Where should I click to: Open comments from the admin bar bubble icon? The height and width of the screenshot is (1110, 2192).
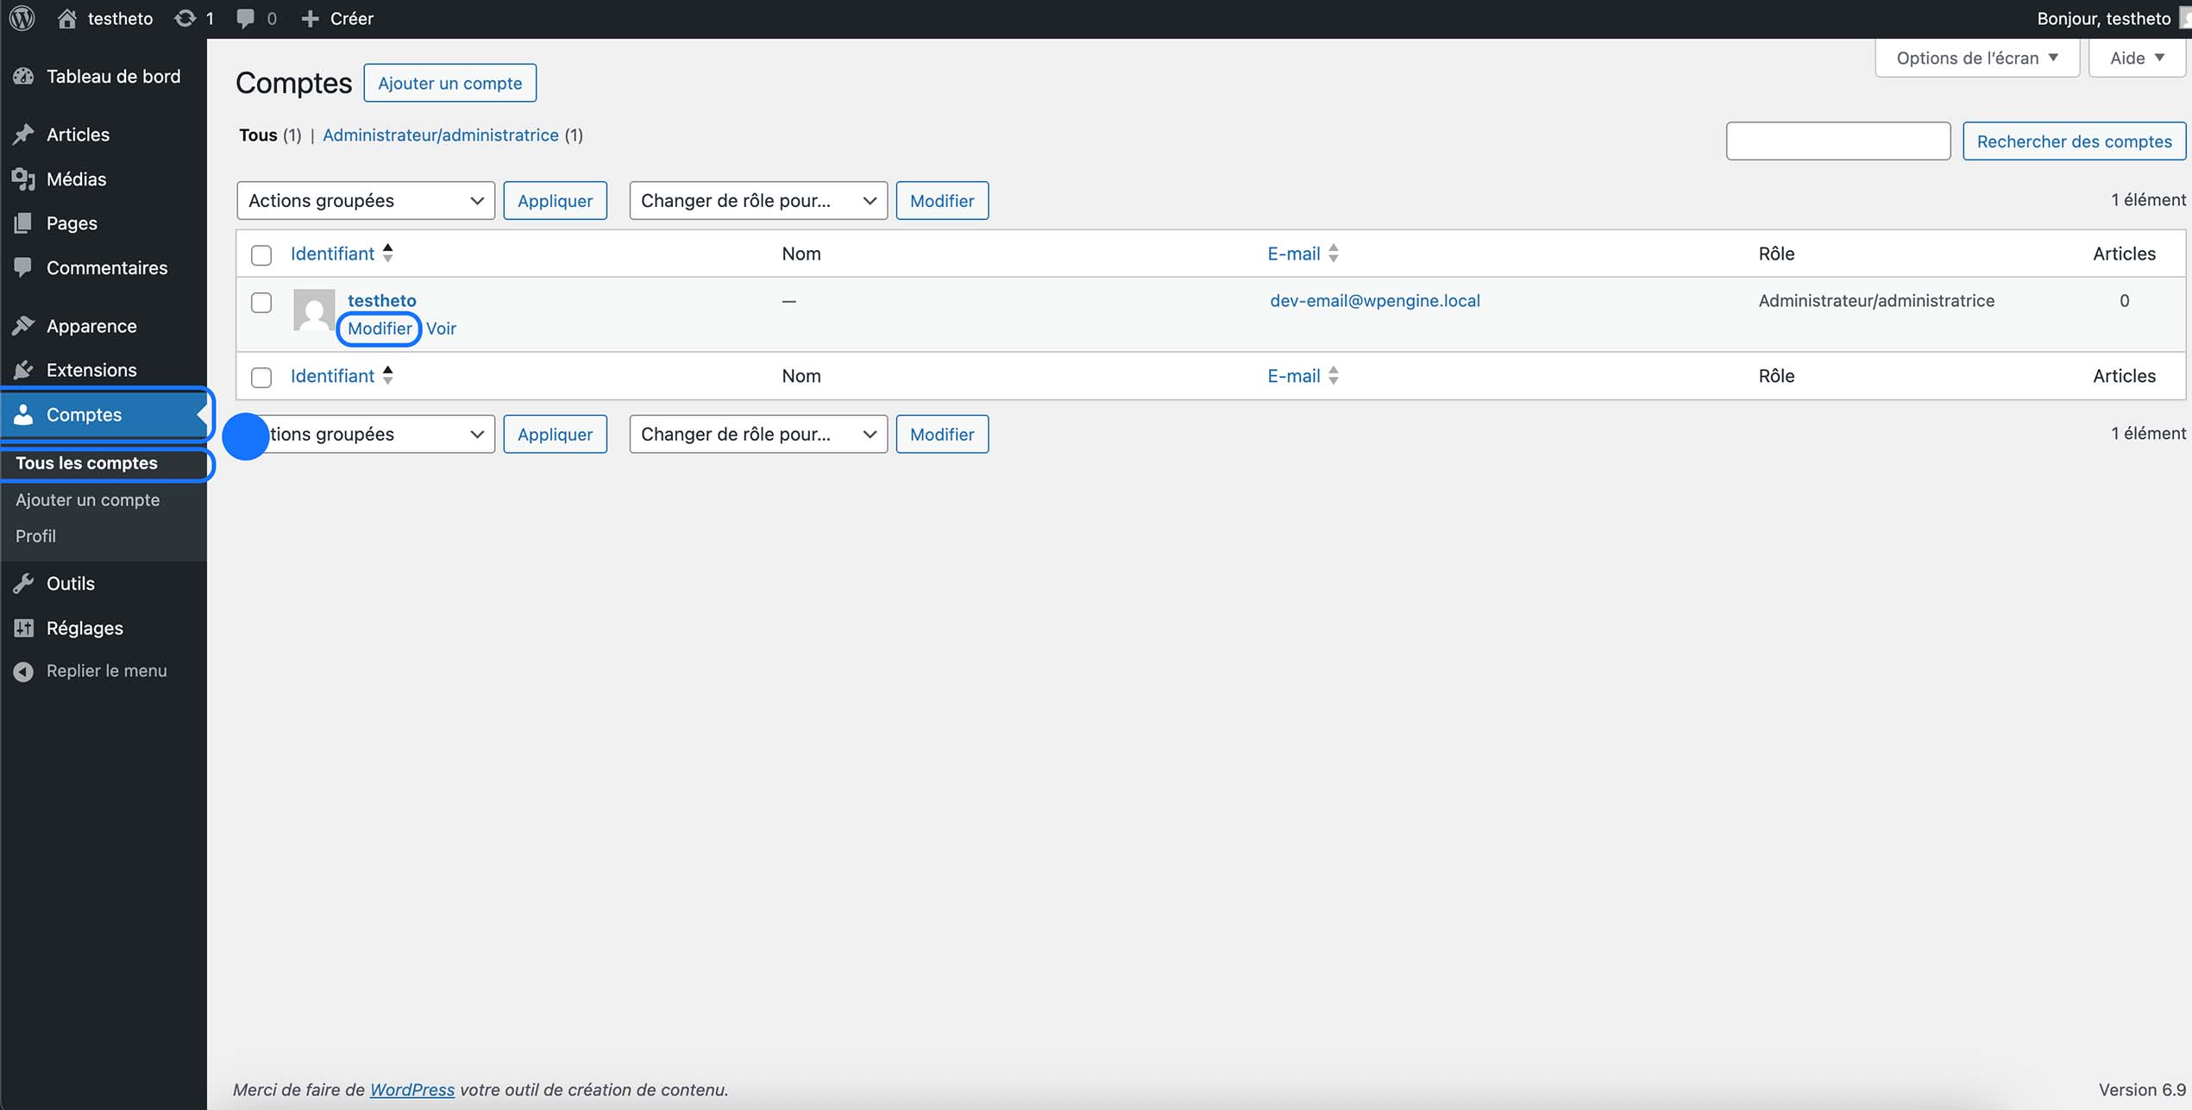click(x=246, y=18)
